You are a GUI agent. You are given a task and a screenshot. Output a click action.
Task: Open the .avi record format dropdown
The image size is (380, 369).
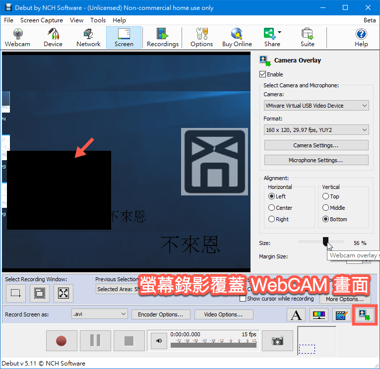click(99, 314)
